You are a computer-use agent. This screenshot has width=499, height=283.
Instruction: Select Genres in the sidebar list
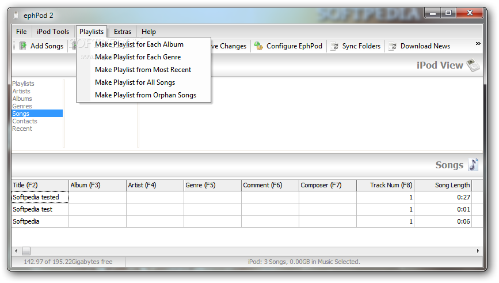[x=22, y=106]
